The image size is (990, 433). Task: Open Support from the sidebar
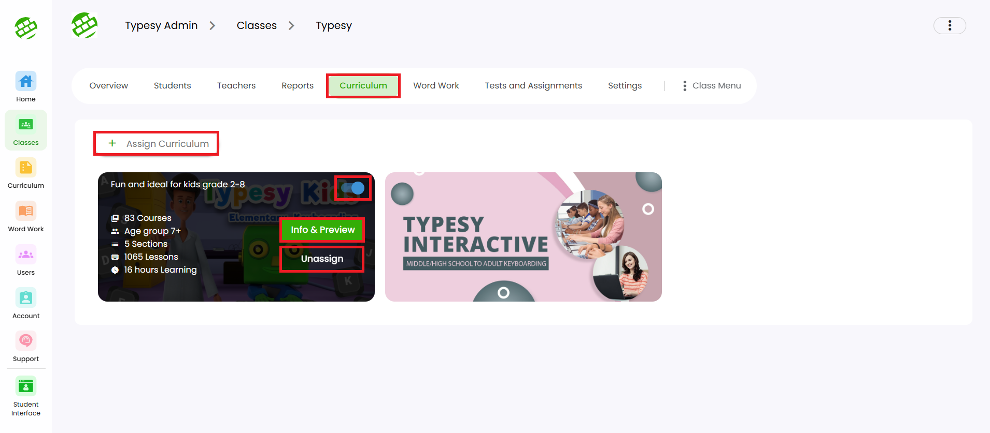[26, 347]
